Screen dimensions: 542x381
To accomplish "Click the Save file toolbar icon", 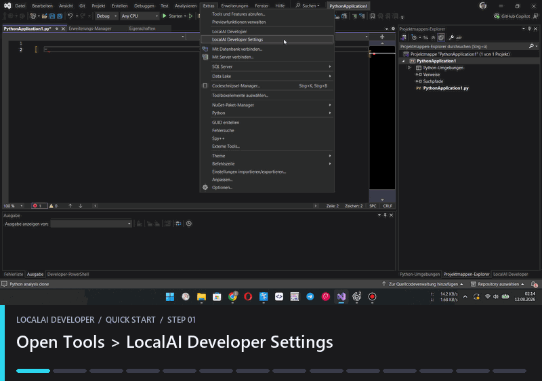I will point(52,16).
